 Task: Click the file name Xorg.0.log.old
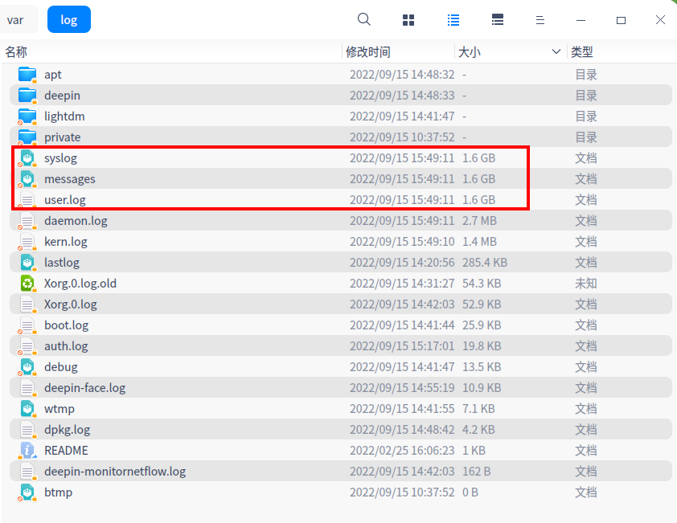(x=80, y=284)
